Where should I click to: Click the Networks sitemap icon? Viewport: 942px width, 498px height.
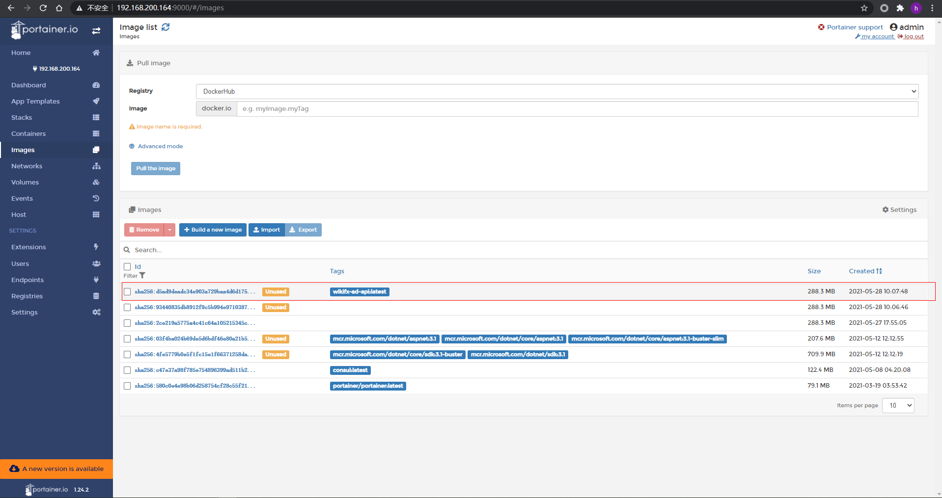(x=96, y=166)
